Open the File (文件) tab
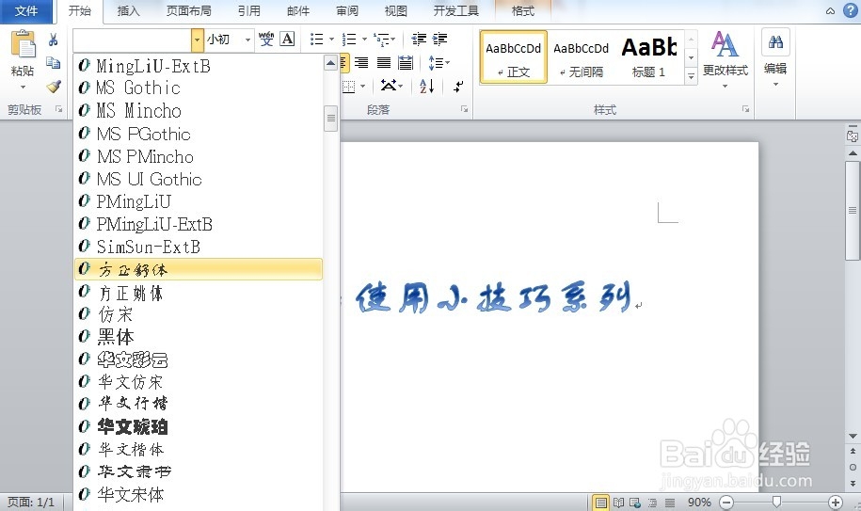Screen dimensions: 861x511 tap(26, 11)
